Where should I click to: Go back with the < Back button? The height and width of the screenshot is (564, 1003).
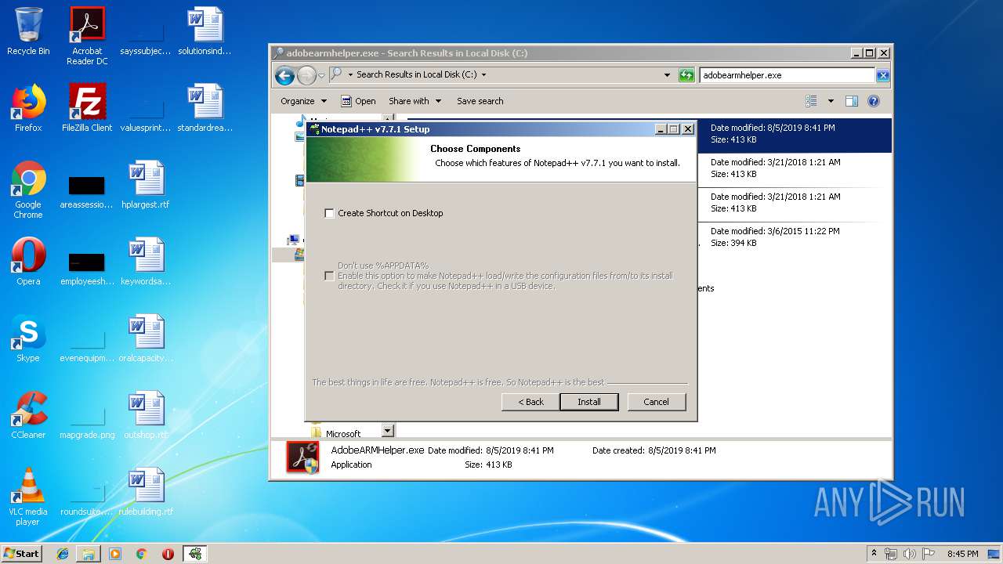tap(530, 402)
